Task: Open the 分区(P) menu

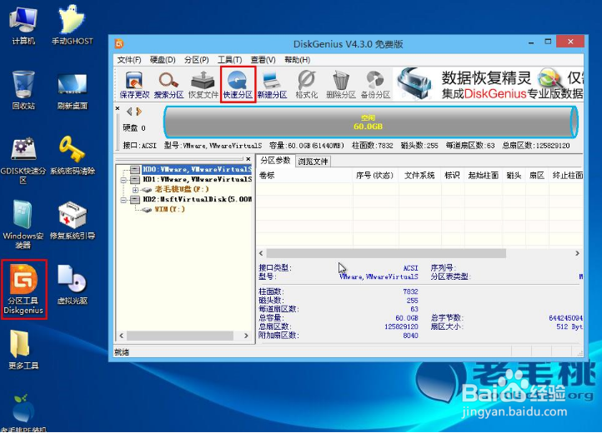Action: click(196, 60)
